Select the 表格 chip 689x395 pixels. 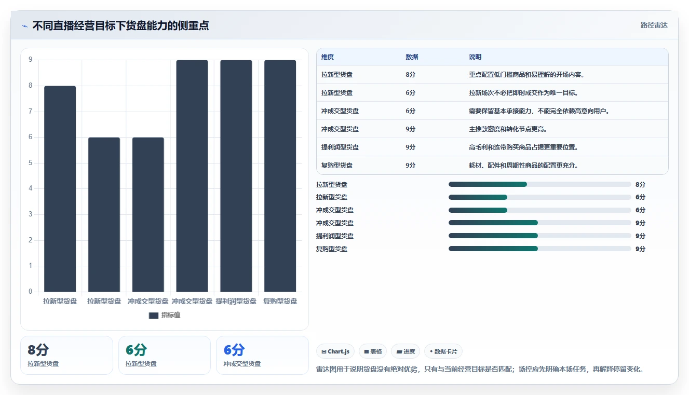coord(373,351)
